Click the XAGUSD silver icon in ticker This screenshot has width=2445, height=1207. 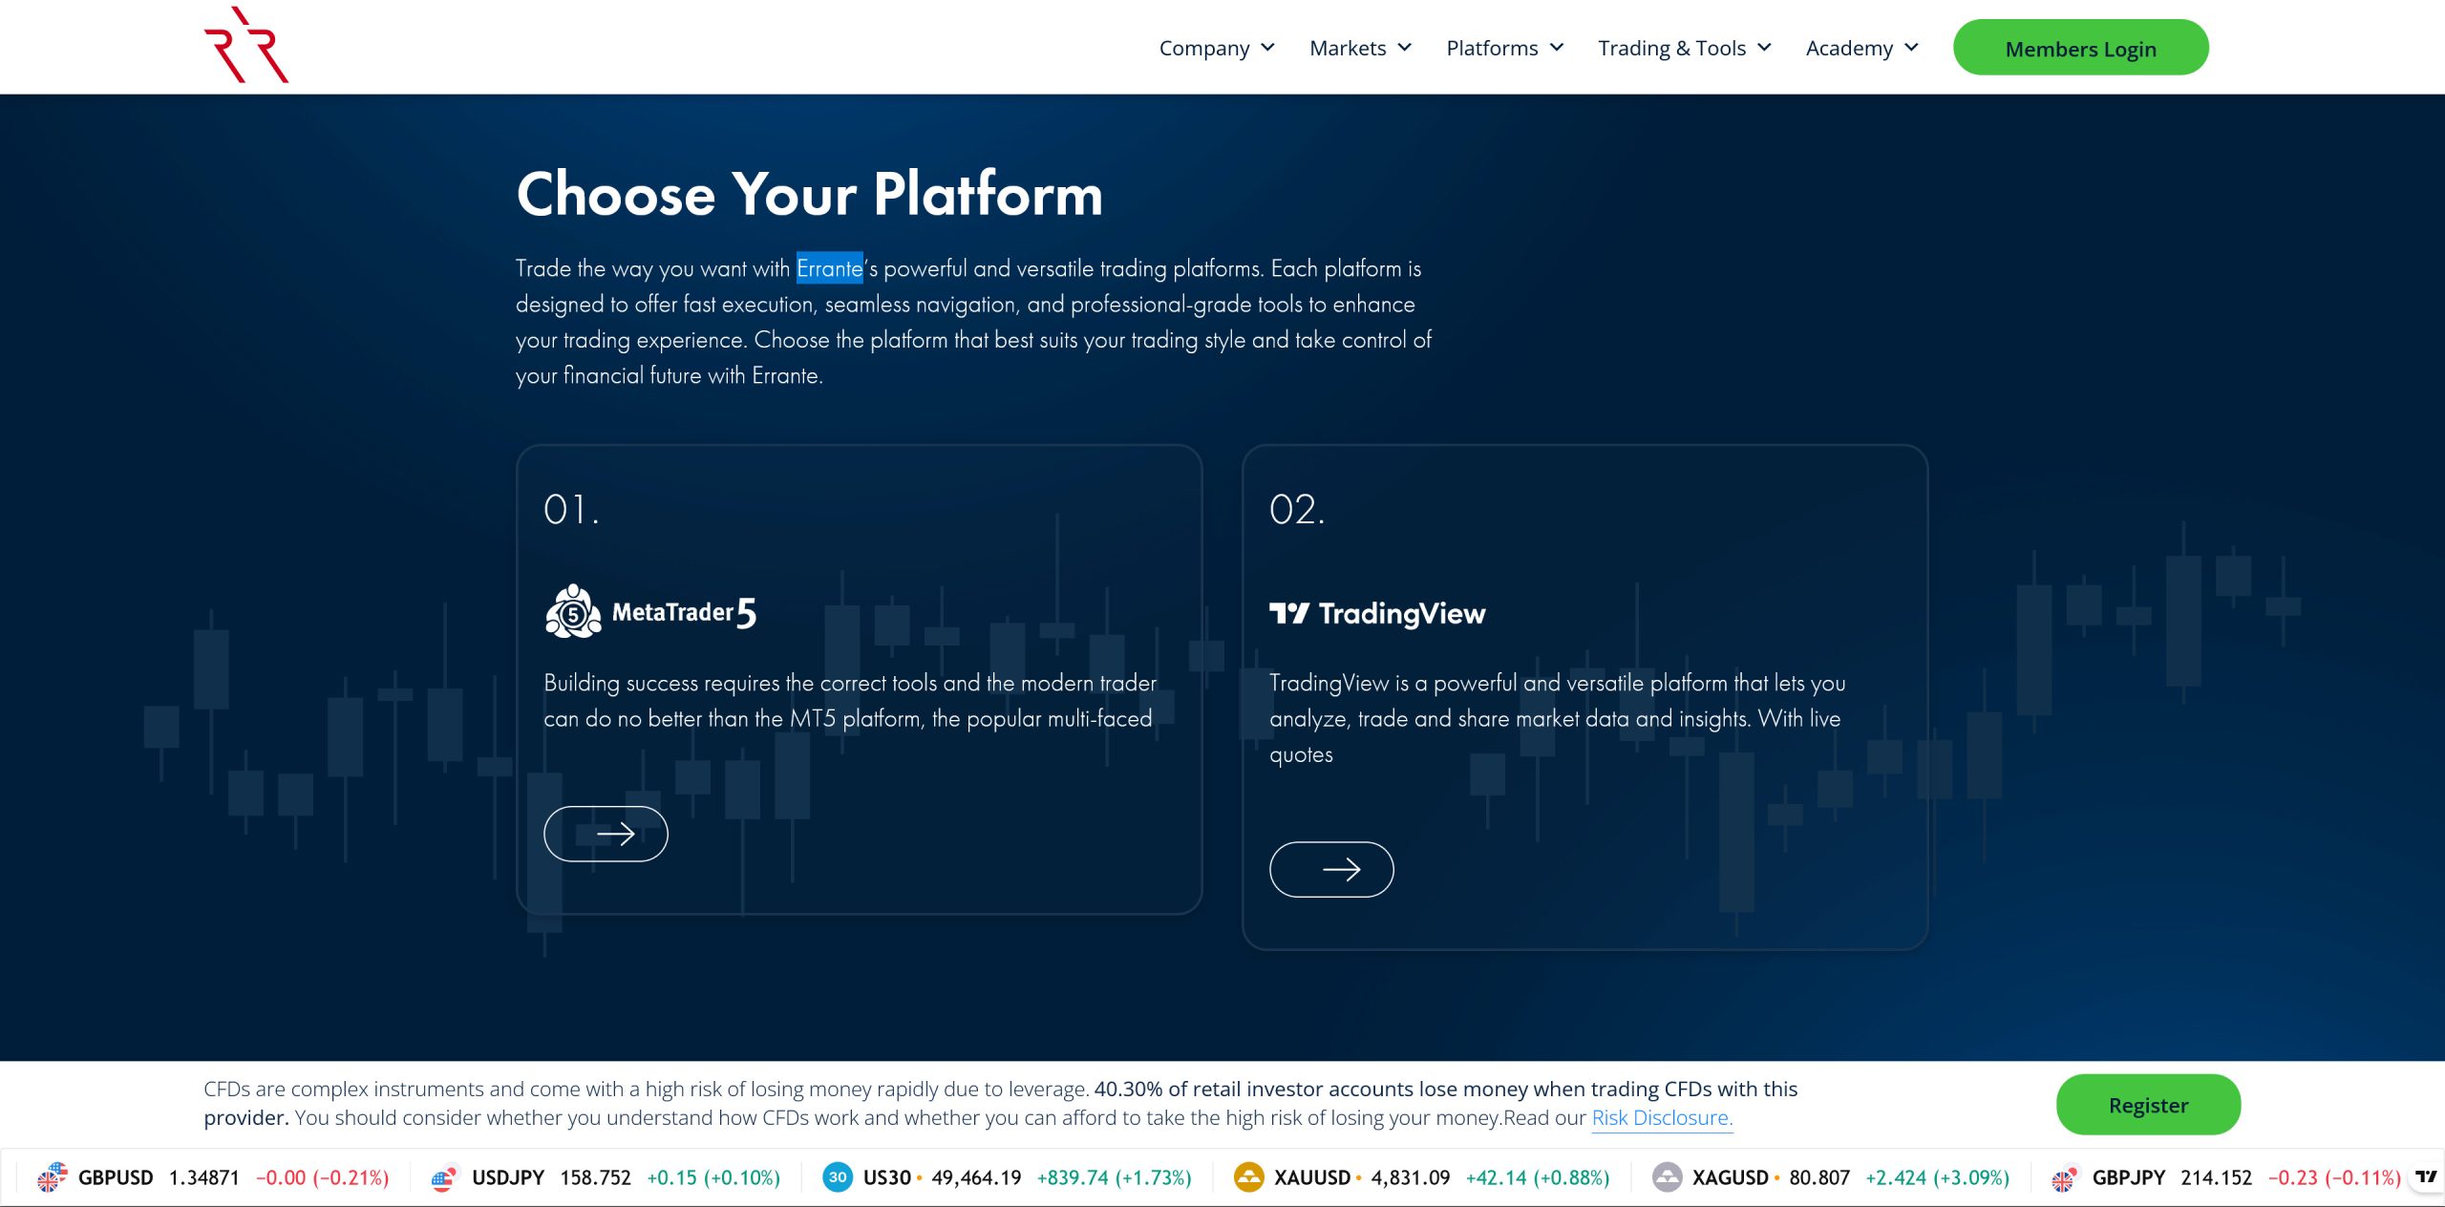coord(1667,1177)
